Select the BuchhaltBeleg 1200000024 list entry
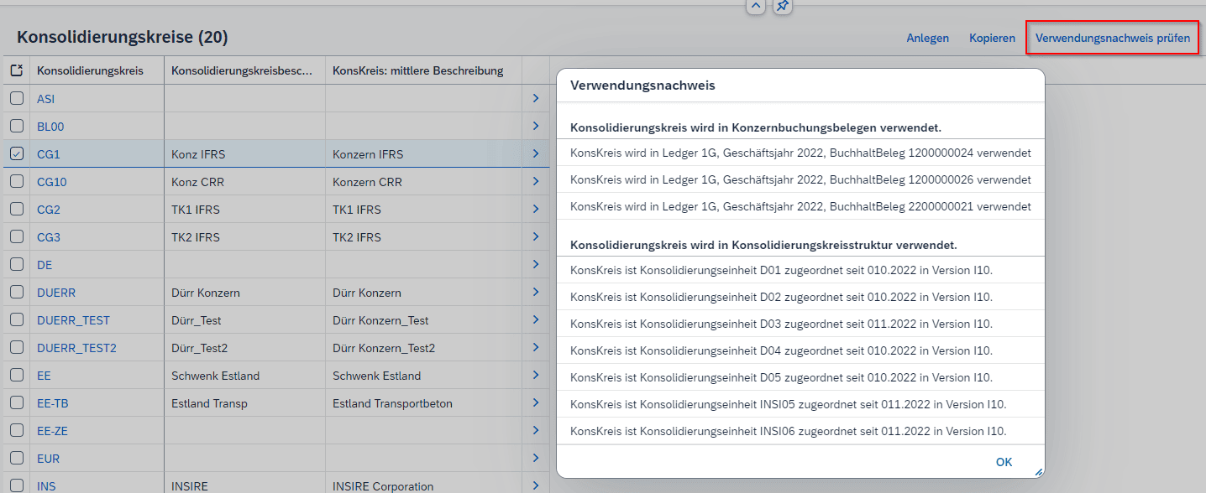 pyautogui.click(x=800, y=153)
